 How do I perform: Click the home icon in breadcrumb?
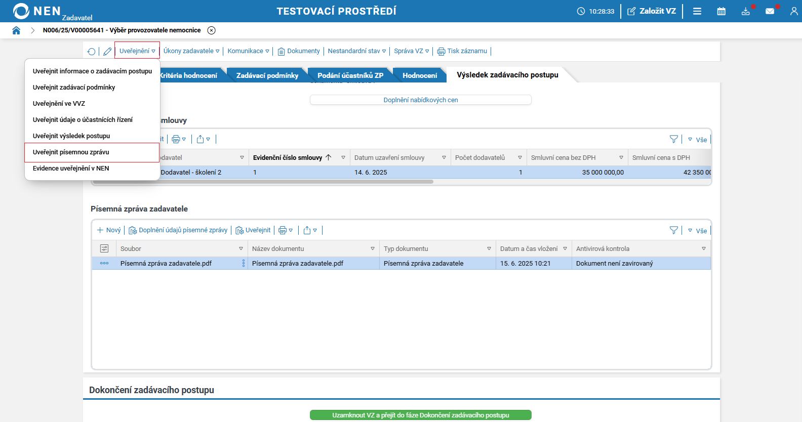coord(16,30)
